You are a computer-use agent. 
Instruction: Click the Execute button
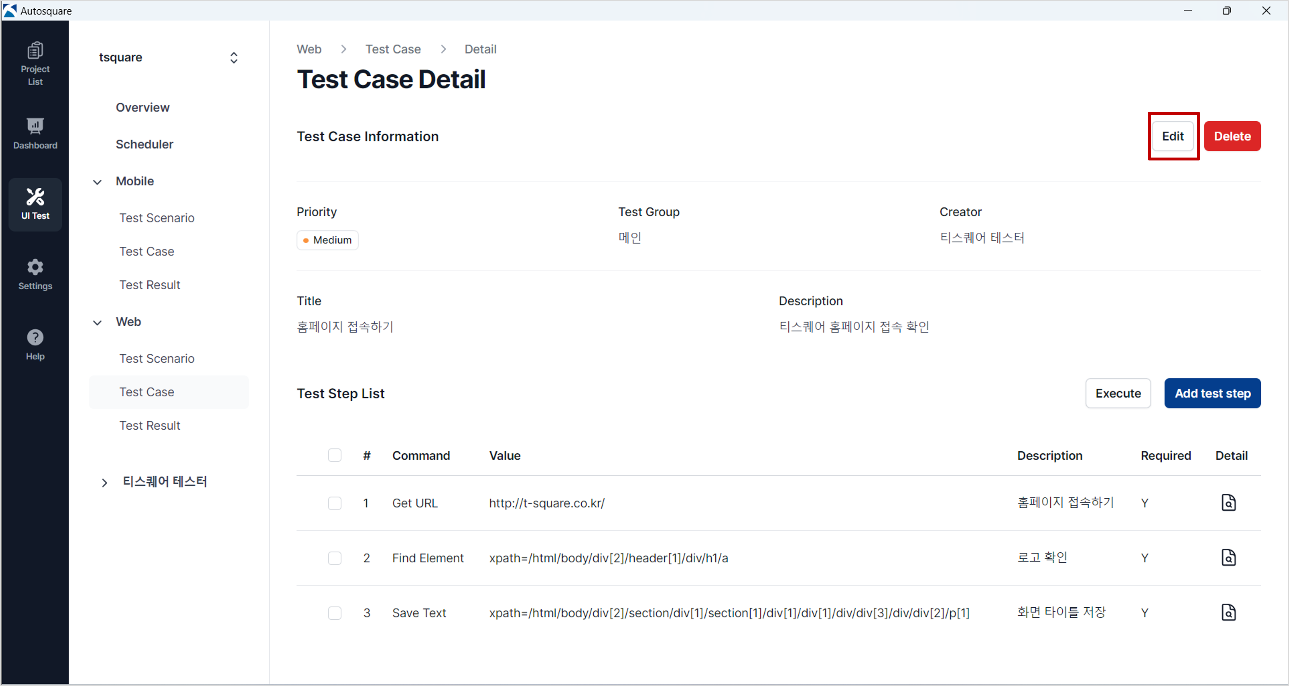point(1118,393)
